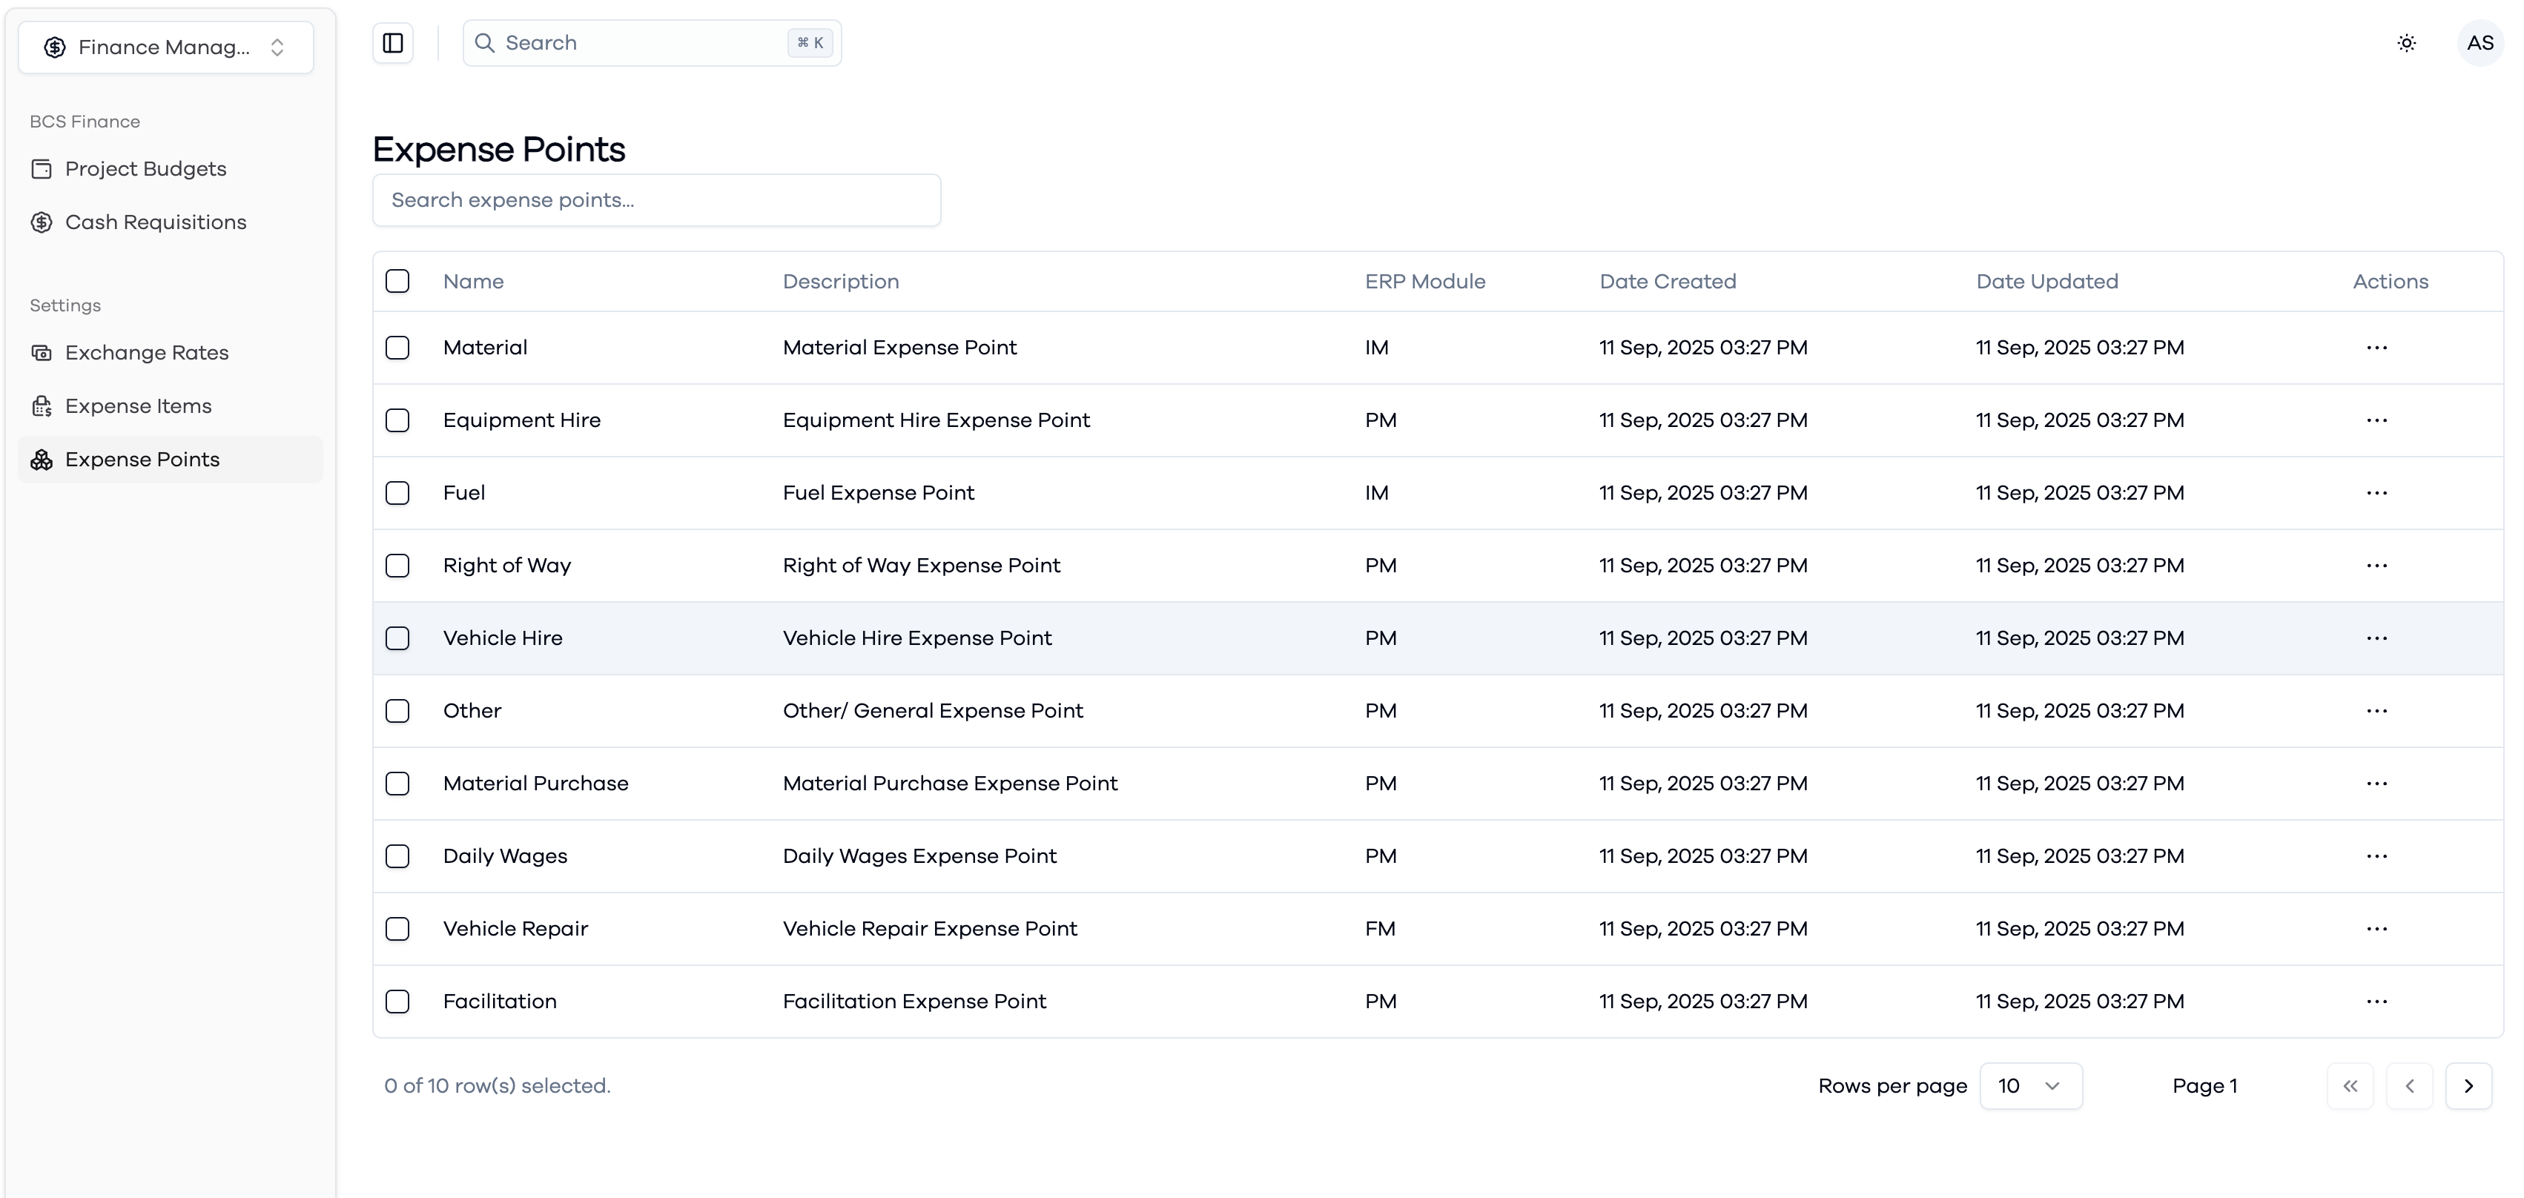Image resolution: width=2524 pixels, height=1198 pixels.
Task: Go to previous page chevron
Action: pos(2409,1085)
